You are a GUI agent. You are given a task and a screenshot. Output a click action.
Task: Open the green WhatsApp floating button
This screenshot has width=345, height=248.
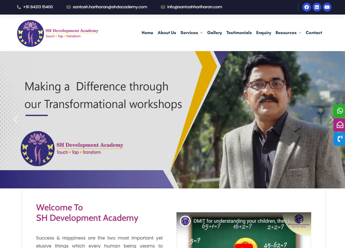340,111
